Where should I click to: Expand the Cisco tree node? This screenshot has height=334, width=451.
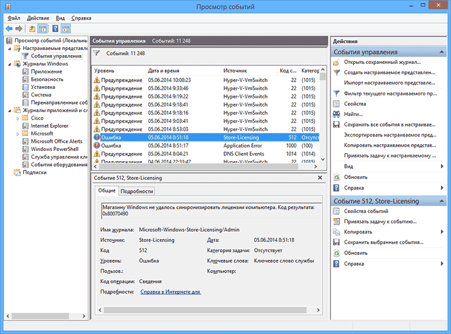[x=18, y=118]
